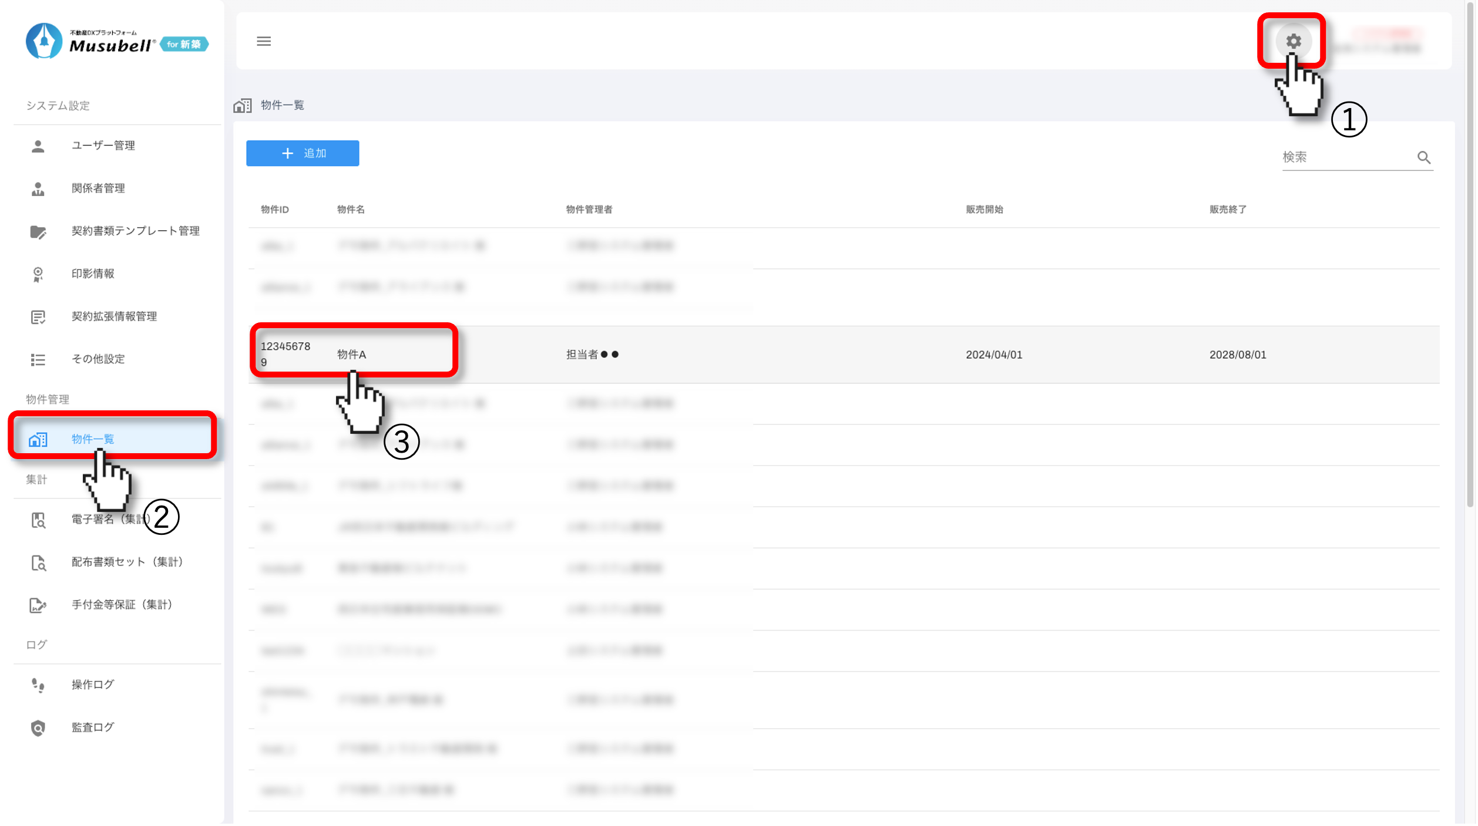Screen dimensions: 1478x826
Task: Toggle the hamburger menu icon
Action: click(264, 41)
